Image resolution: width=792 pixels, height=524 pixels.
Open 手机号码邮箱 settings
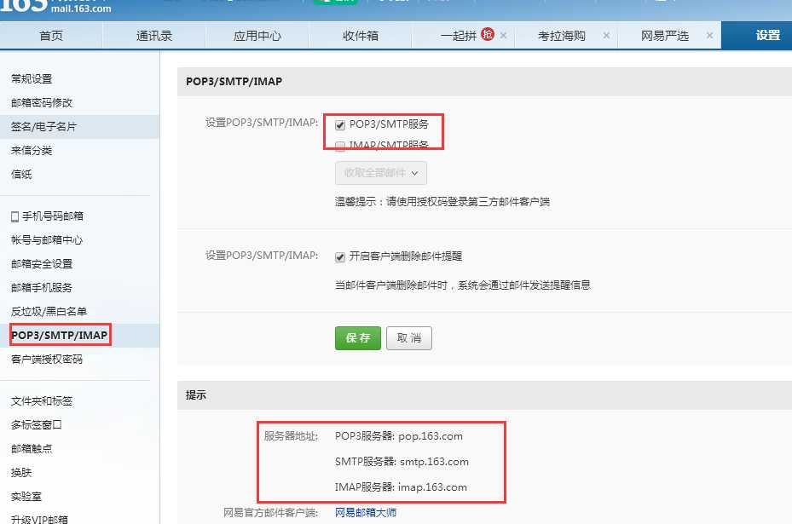click(x=53, y=216)
